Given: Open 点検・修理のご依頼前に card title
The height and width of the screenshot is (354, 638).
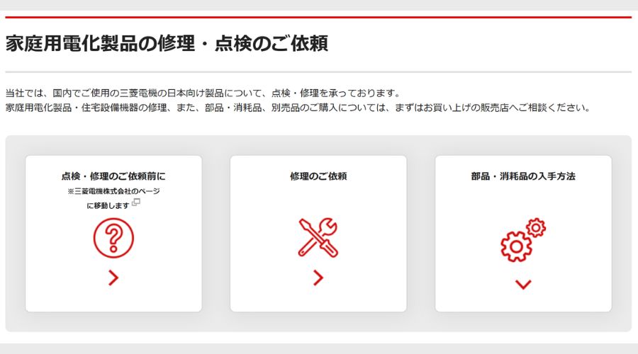Looking at the screenshot, I should (x=113, y=176).
